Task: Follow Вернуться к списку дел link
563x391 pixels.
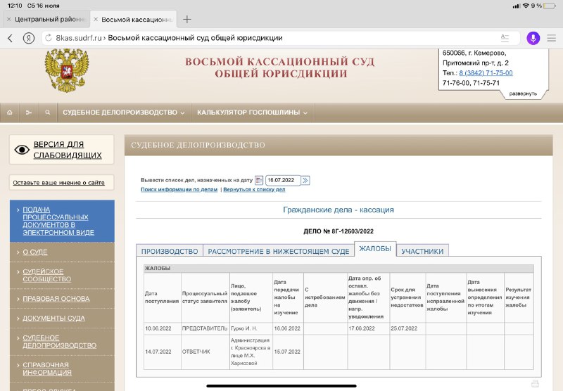Action: click(254, 189)
